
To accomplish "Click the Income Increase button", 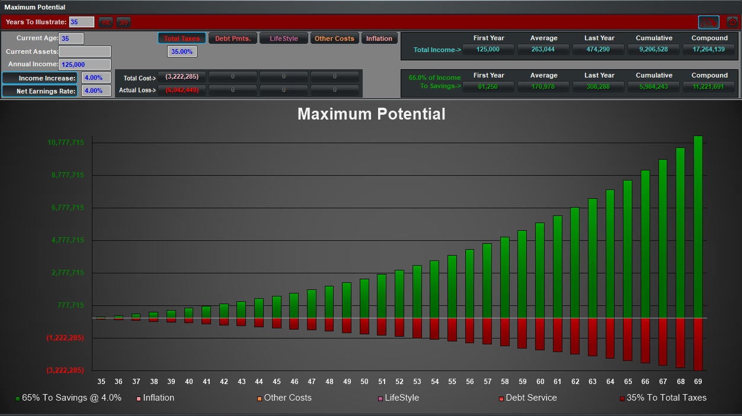I will pyautogui.click(x=40, y=78).
